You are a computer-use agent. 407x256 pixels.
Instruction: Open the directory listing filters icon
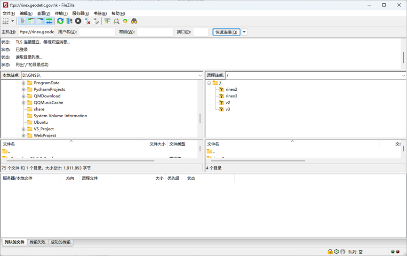click(x=107, y=21)
